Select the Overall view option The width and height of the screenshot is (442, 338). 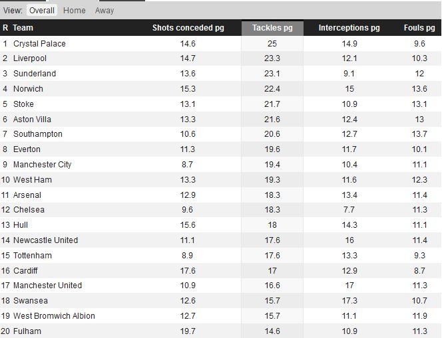coord(42,11)
